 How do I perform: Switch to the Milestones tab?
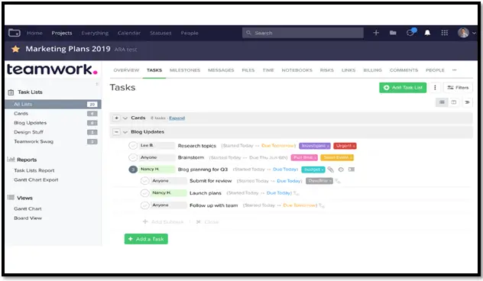pos(185,70)
